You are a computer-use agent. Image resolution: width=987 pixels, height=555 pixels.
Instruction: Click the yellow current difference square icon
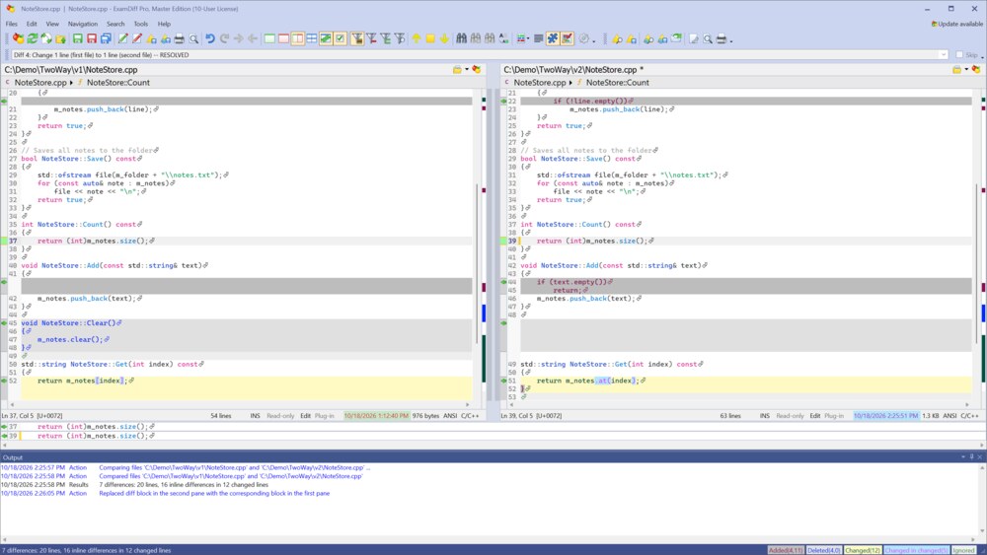(x=430, y=39)
